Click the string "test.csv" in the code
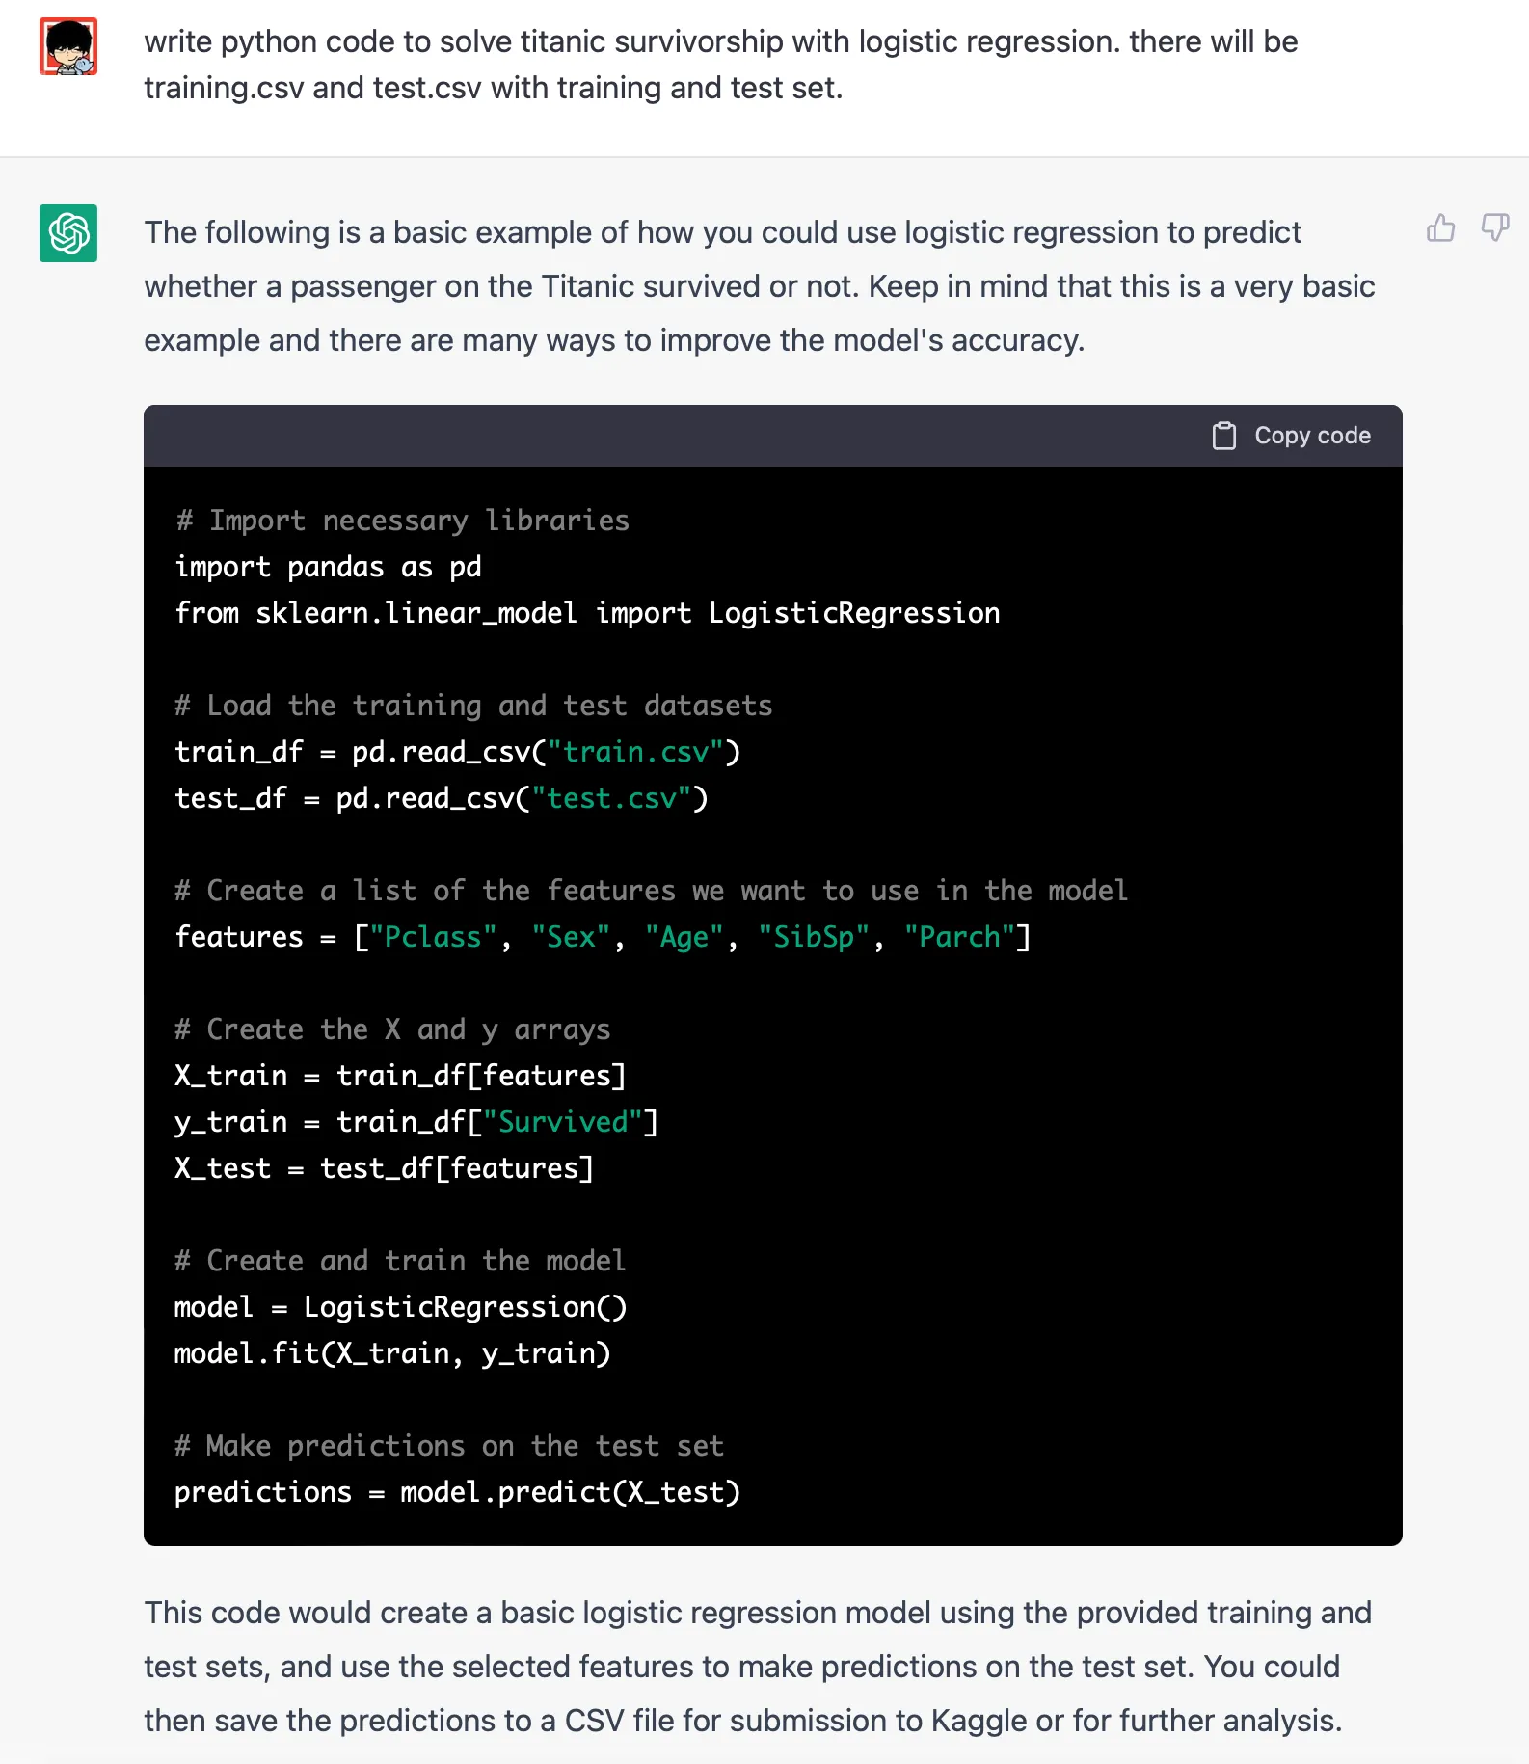The width and height of the screenshot is (1529, 1764). tap(610, 798)
